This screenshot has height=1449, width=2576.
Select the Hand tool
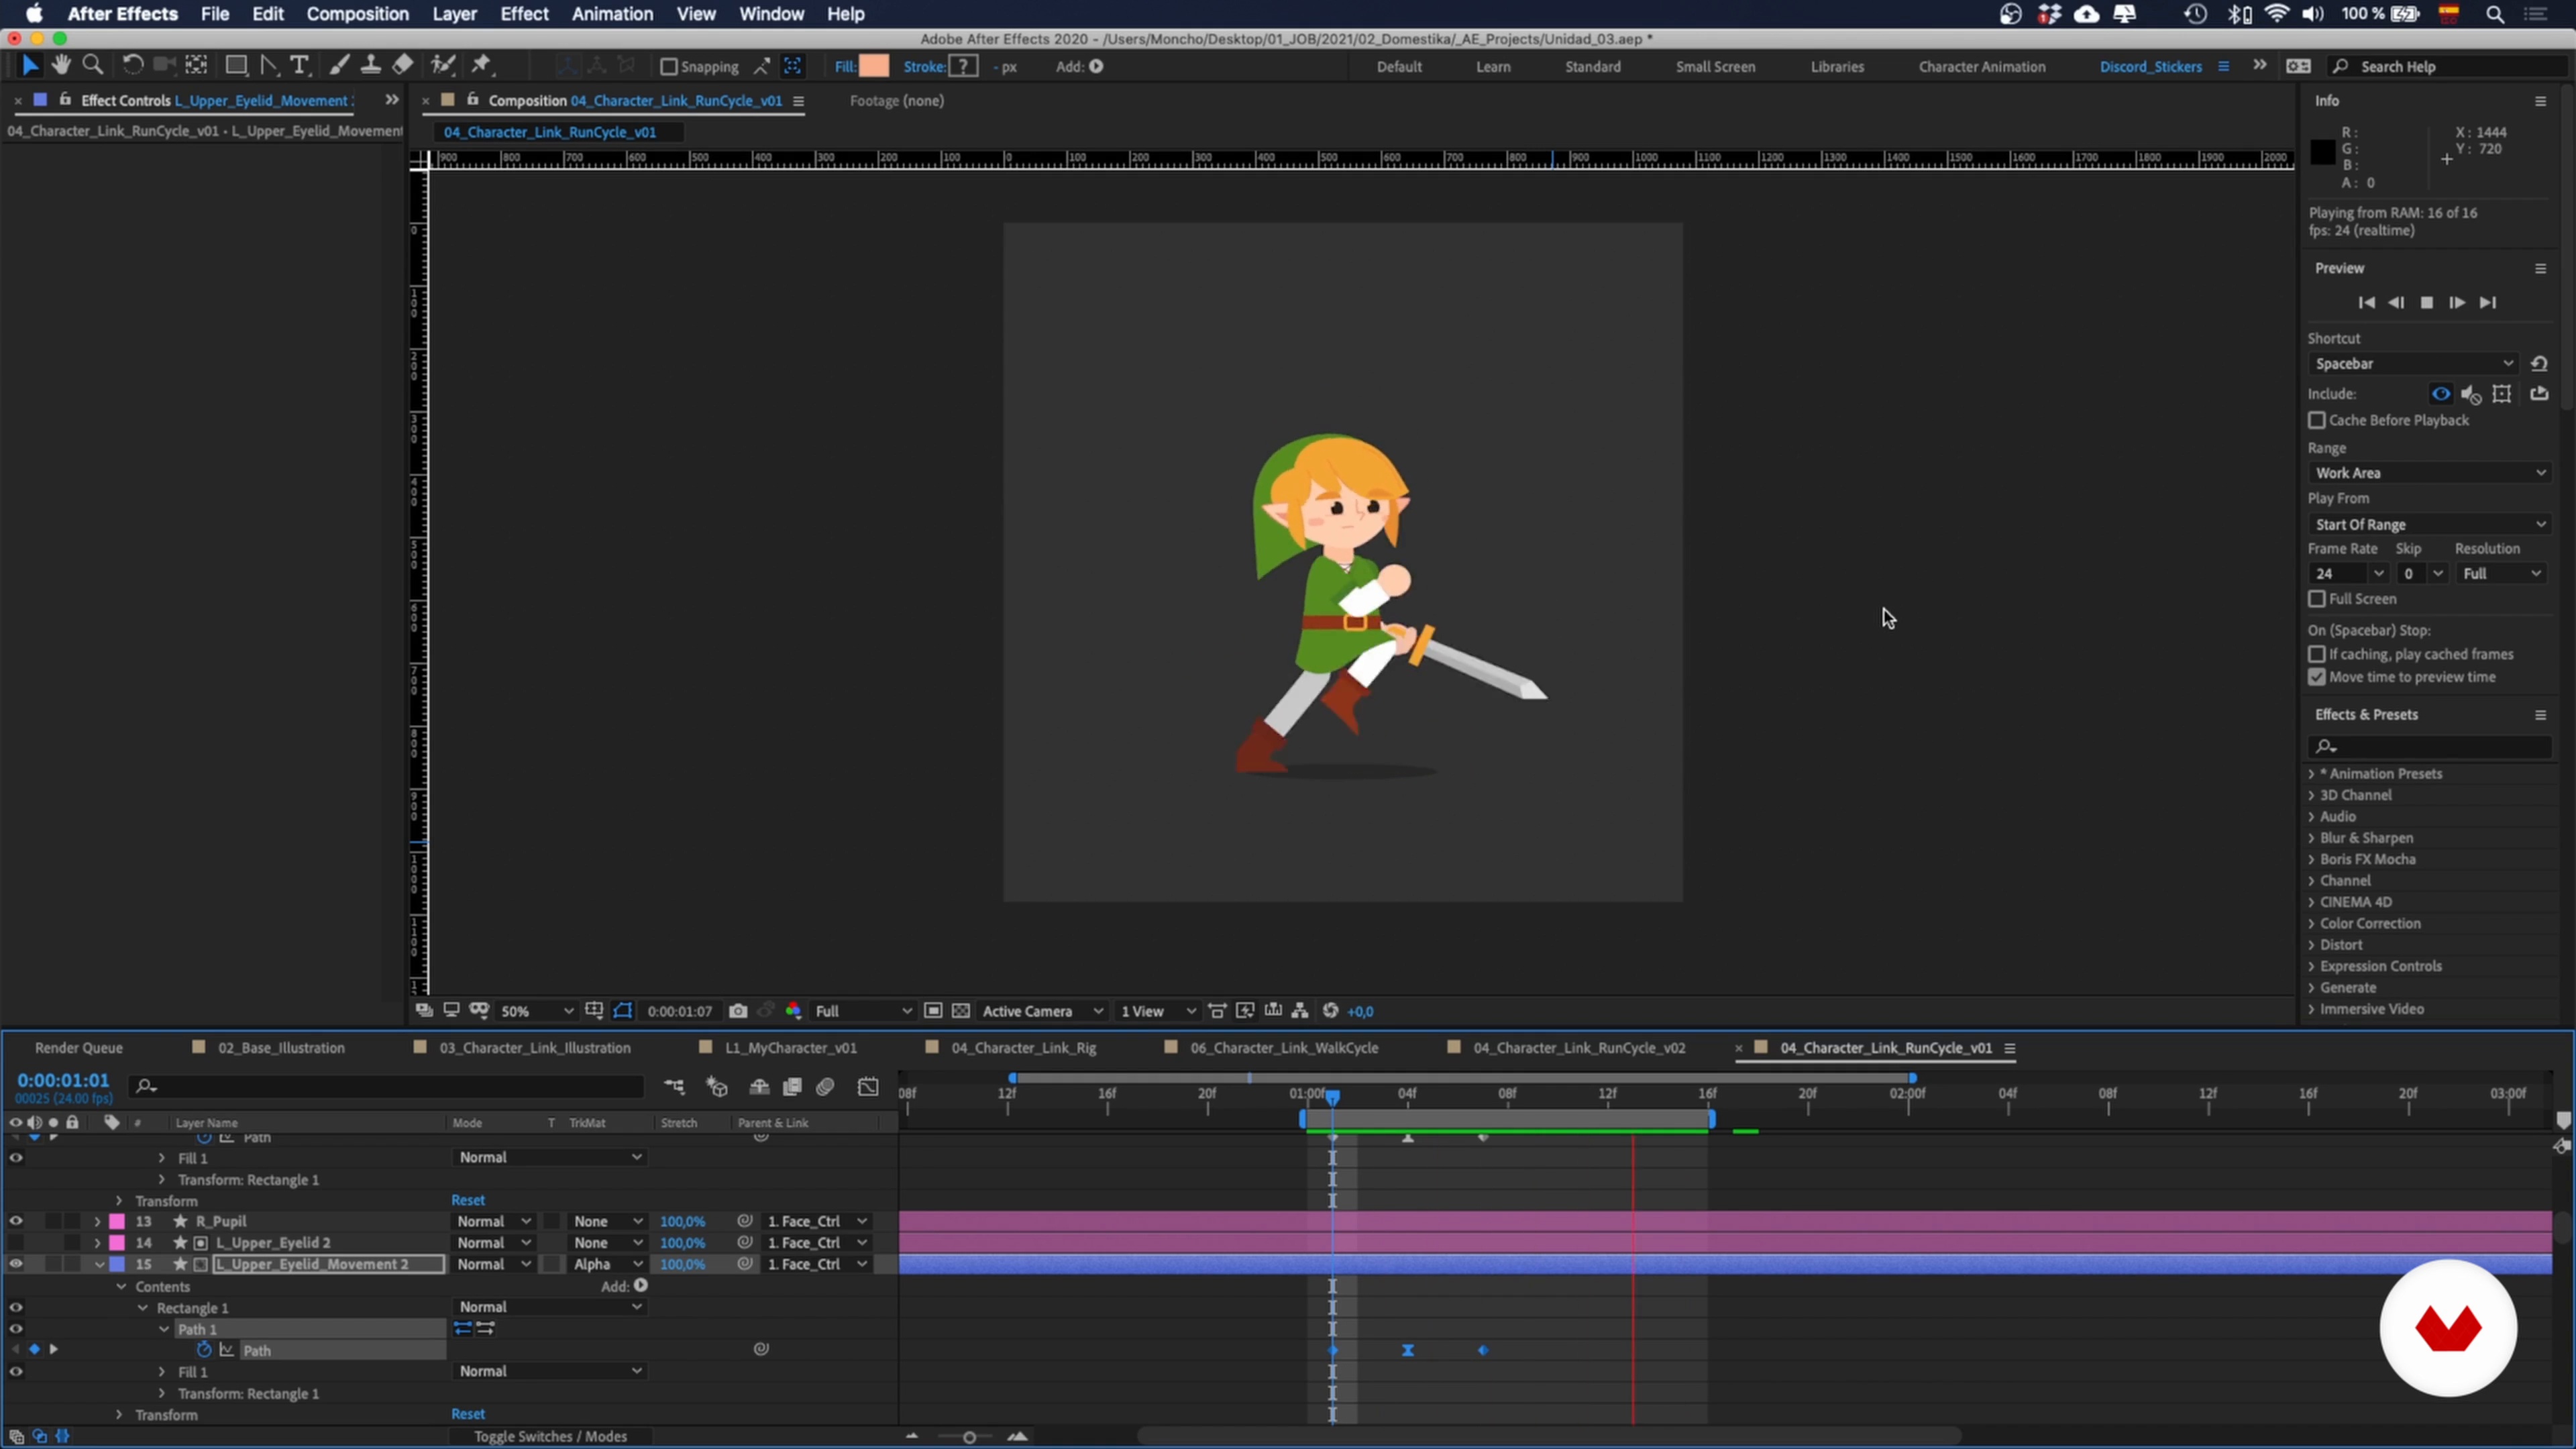point(61,66)
